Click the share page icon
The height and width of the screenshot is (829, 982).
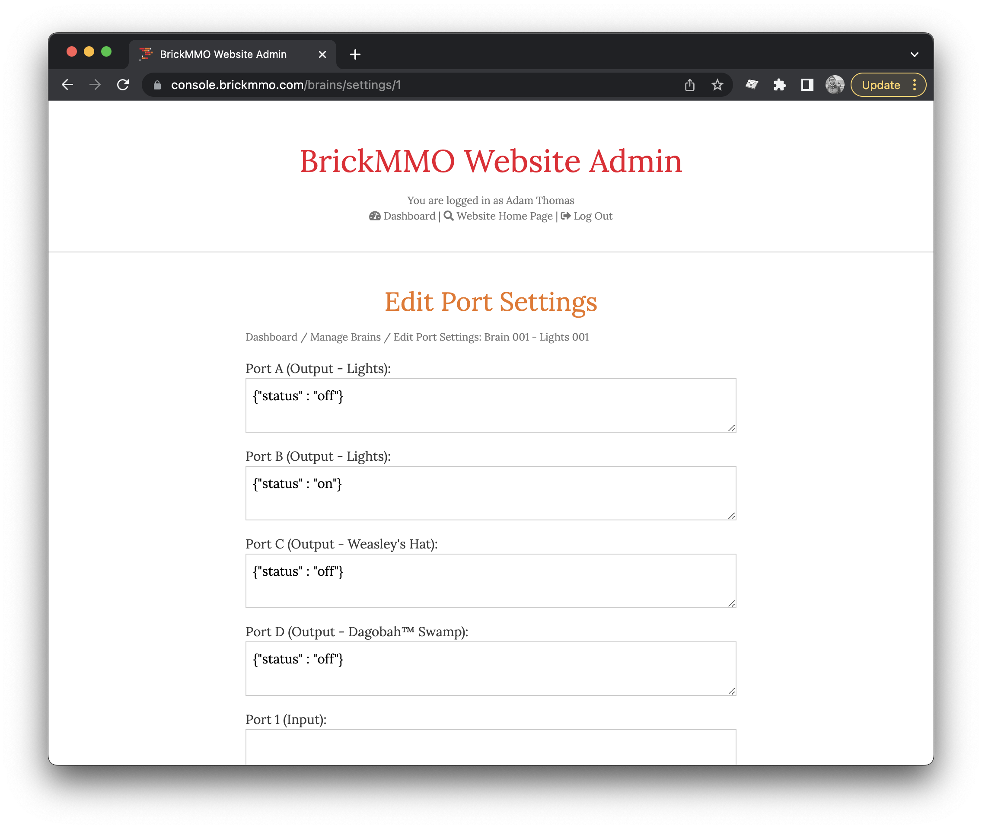(689, 85)
